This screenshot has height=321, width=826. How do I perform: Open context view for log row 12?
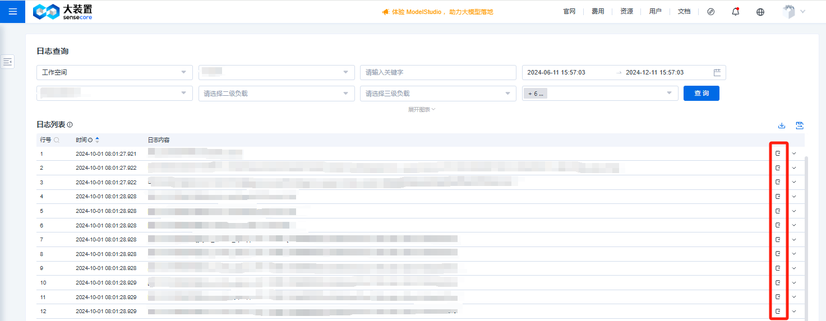coord(778,311)
